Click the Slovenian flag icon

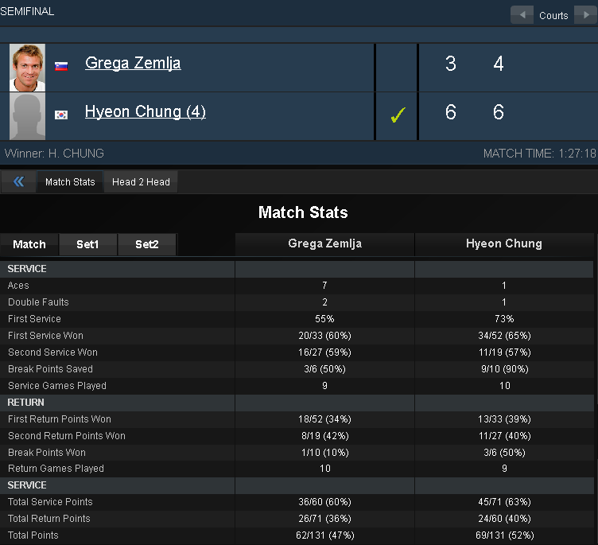[x=61, y=66]
